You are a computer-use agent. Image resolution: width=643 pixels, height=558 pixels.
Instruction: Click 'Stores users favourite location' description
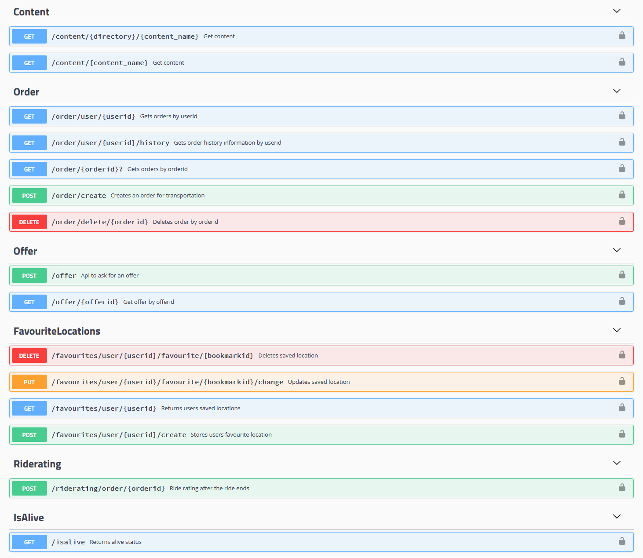pyautogui.click(x=231, y=435)
